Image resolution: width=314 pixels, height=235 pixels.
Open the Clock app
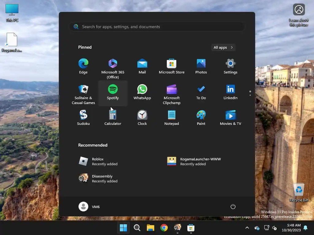click(142, 118)
